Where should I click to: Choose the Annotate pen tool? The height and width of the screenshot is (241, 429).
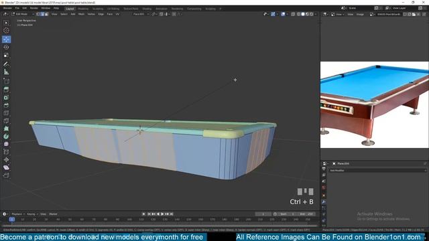point(6,64)
